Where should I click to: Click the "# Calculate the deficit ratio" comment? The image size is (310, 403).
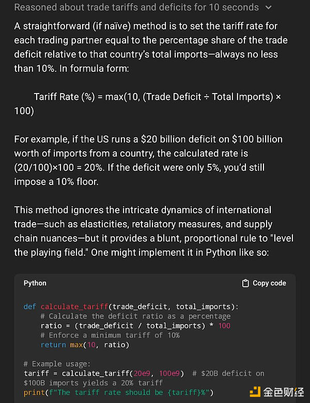coord(135,316)
